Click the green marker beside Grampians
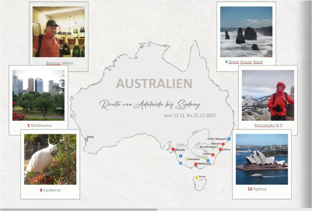 tap(187, 159)
